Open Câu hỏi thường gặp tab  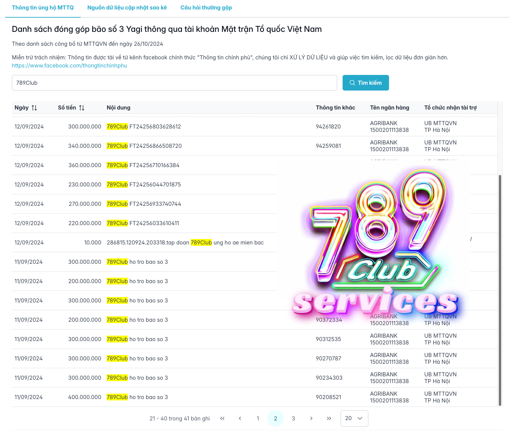point(206,7)
